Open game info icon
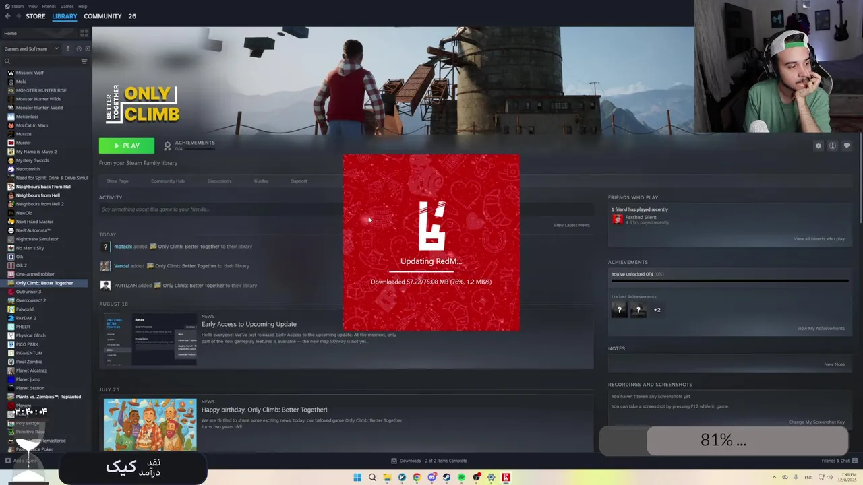Screen dimensions: 863x485 pyautogui.click(x=833, y=145)
